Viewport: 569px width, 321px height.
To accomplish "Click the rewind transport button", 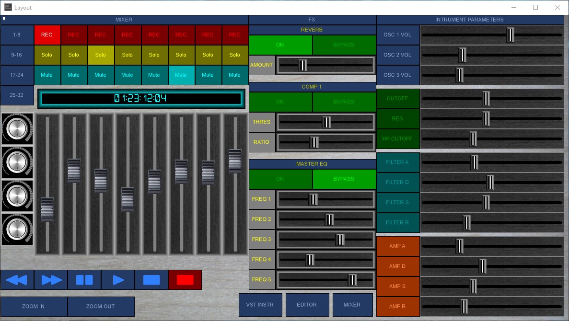I will pos(17,280).
